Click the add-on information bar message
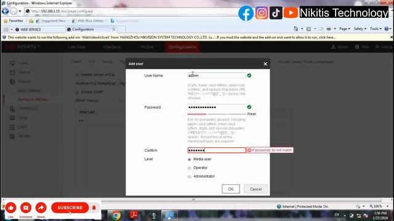 172,37
